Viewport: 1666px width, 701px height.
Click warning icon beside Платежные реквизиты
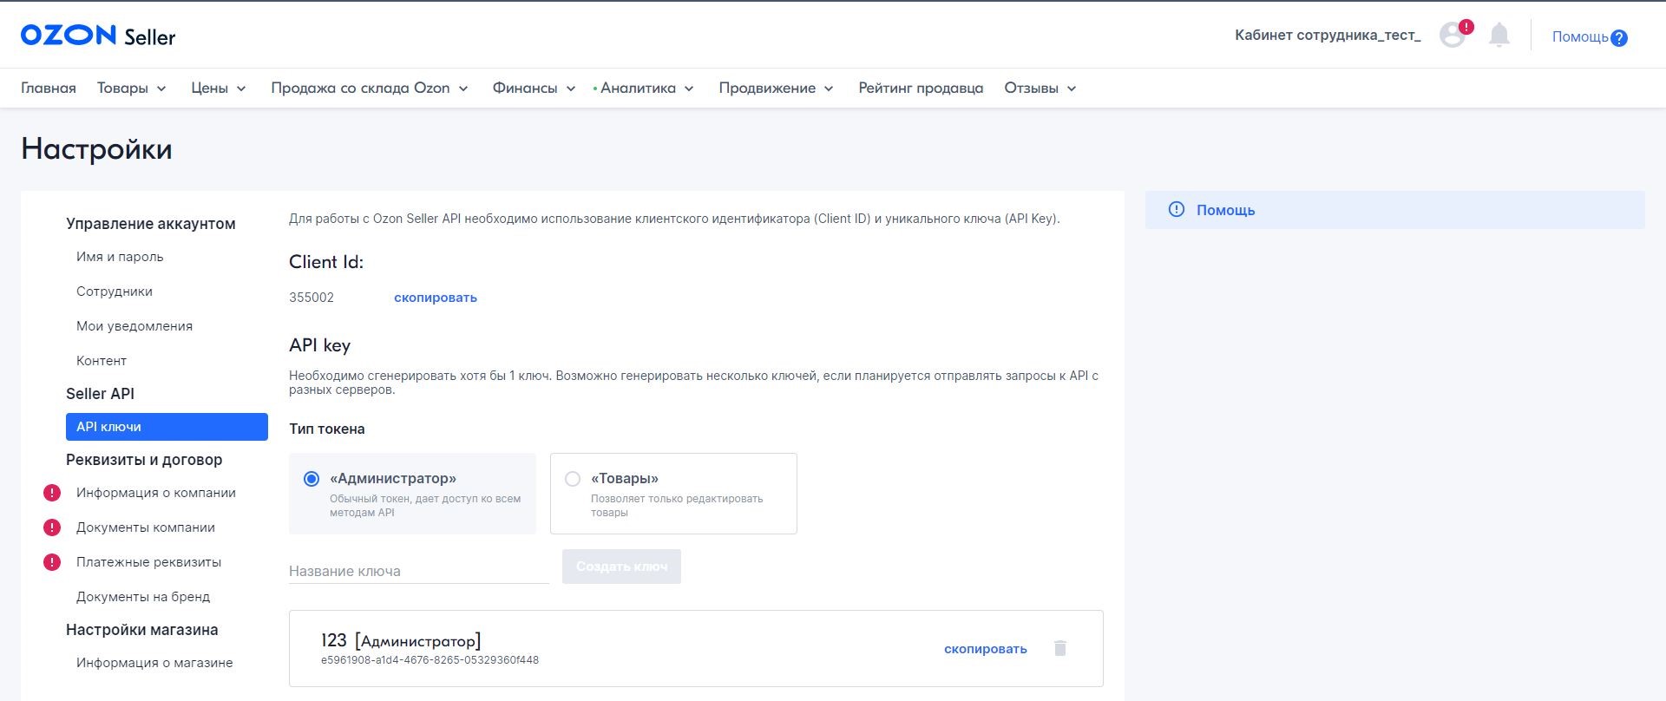point(52,562)
